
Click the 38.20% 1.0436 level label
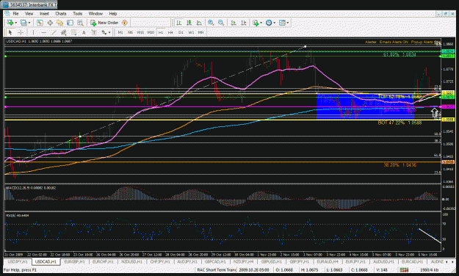point(400,165)
